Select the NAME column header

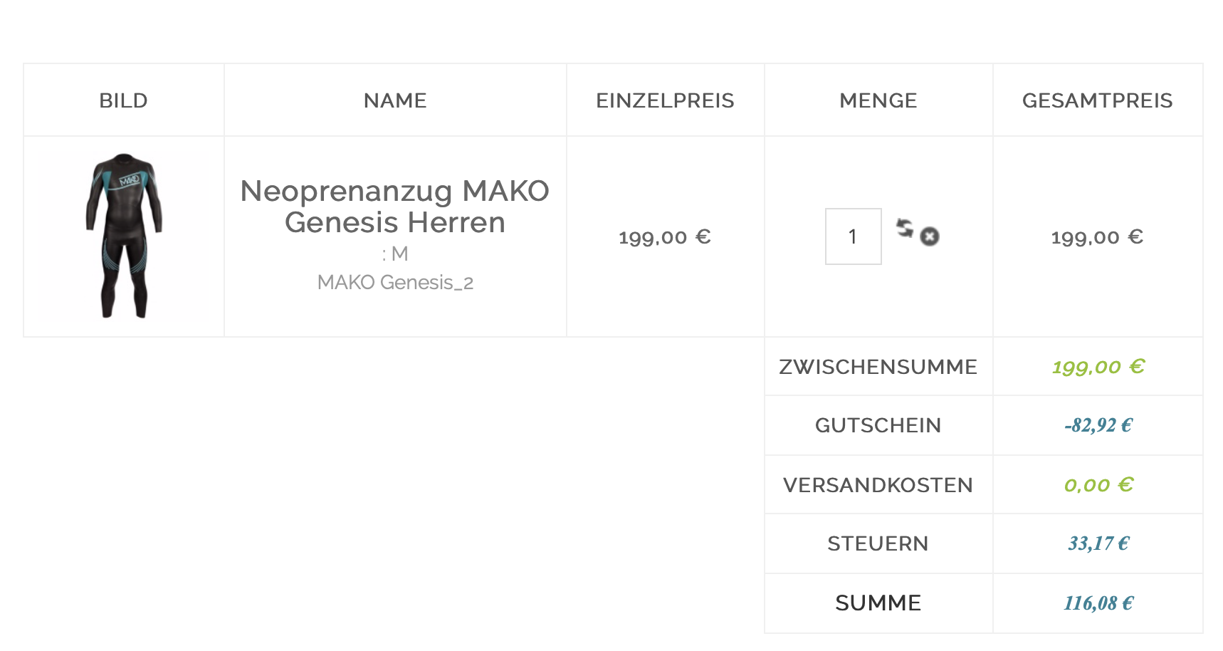tap(395, 100)
